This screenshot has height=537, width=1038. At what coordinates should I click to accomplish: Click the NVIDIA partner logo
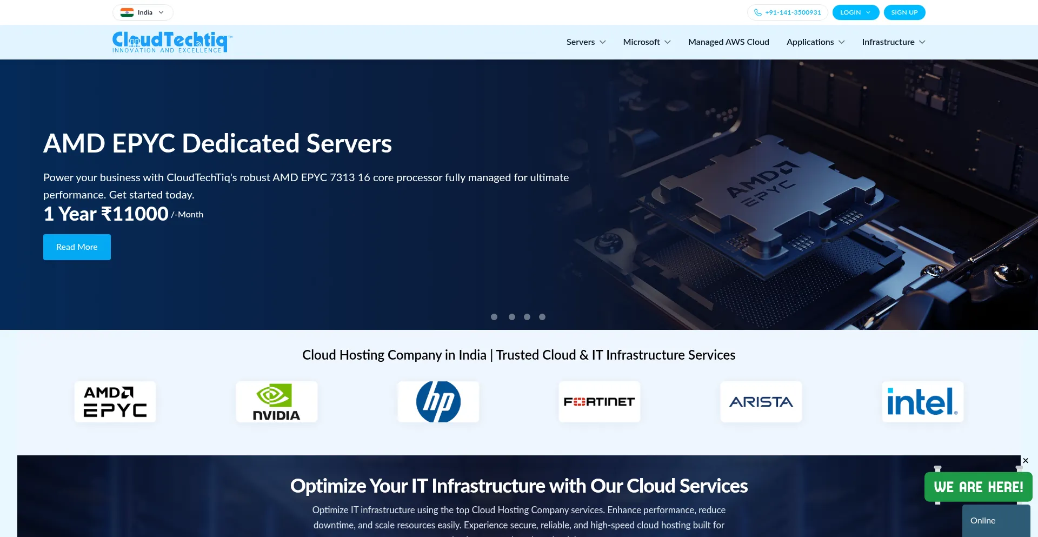pyautogui.click(x=276, y=402)
